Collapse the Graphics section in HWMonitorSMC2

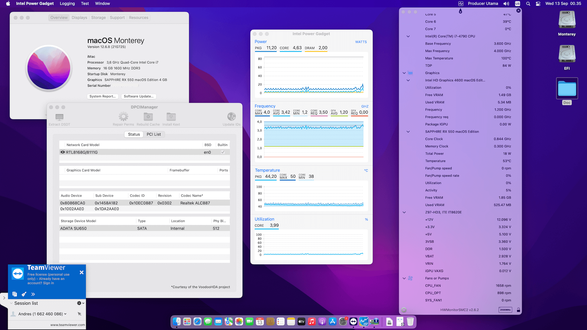click(404, 73)
